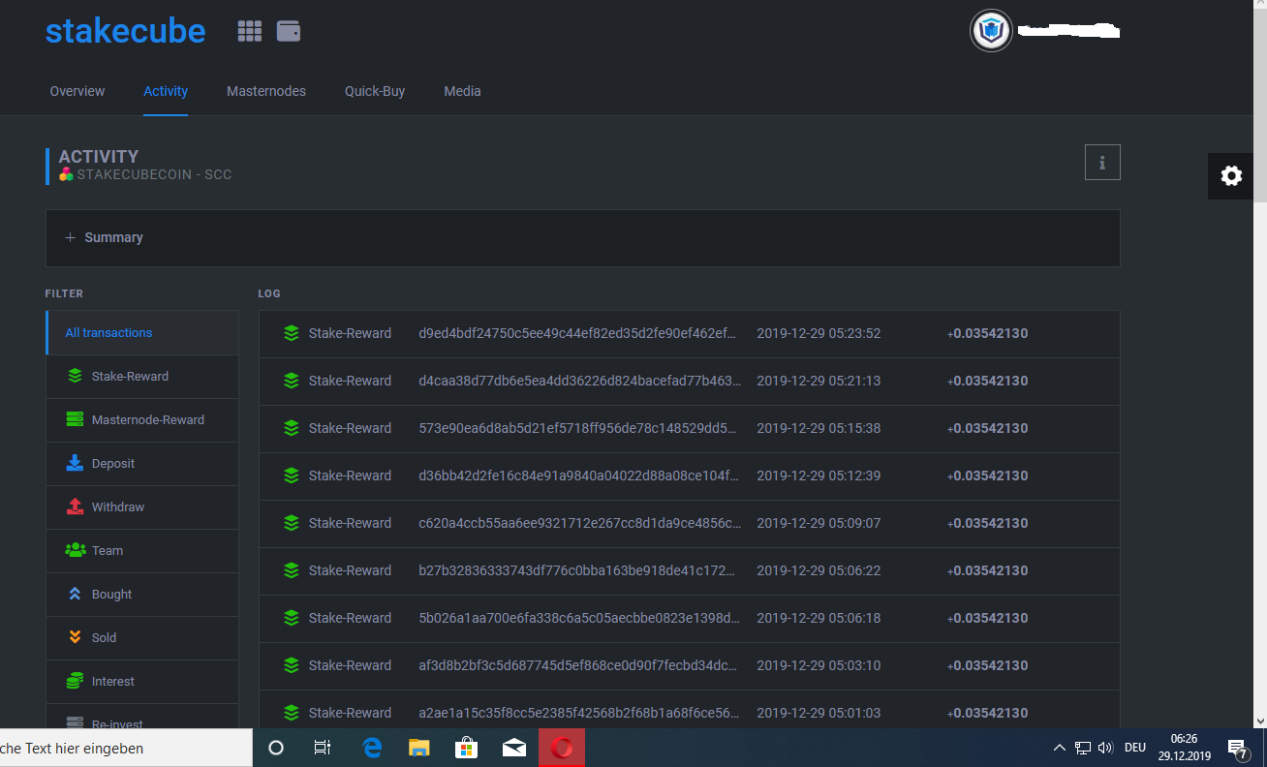The height and width of the screenshot is (767, 1267).
Task: Expand the Summary section
Action: [x=583, y=238]
